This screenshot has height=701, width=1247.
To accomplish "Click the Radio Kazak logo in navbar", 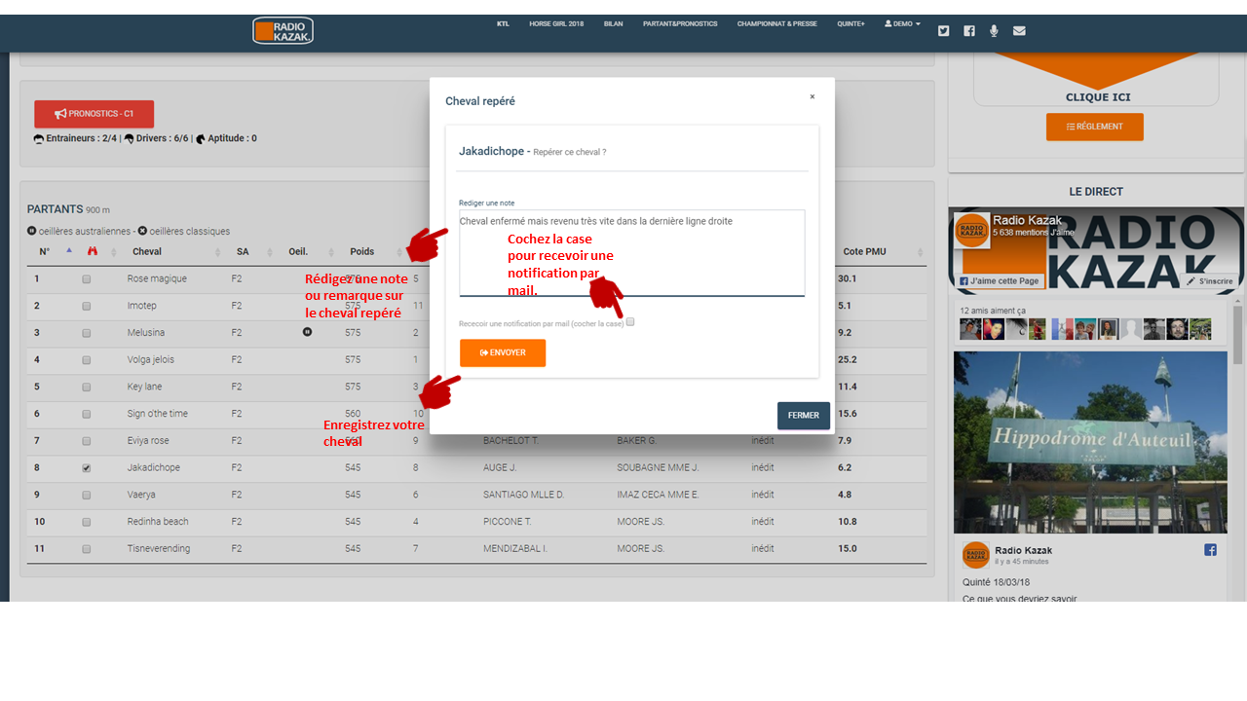I will pos(283,30).
